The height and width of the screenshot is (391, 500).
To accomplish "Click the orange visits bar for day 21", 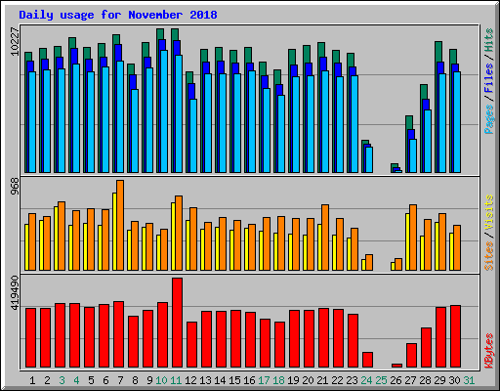I will tap(325, 238).
